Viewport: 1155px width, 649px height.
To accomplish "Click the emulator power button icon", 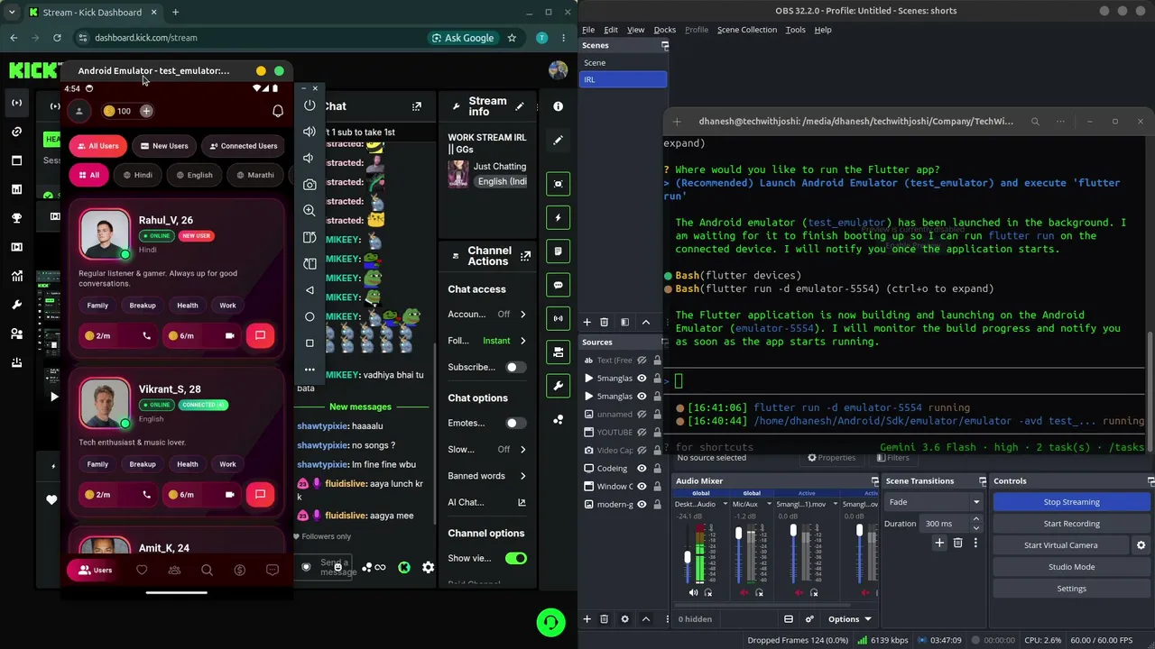I will click(310, 105).
